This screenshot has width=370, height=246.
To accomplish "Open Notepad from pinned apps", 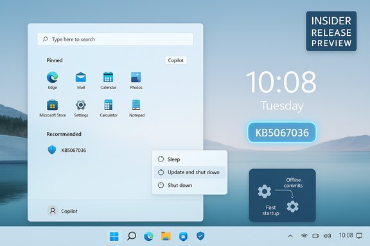I will 136,105.
